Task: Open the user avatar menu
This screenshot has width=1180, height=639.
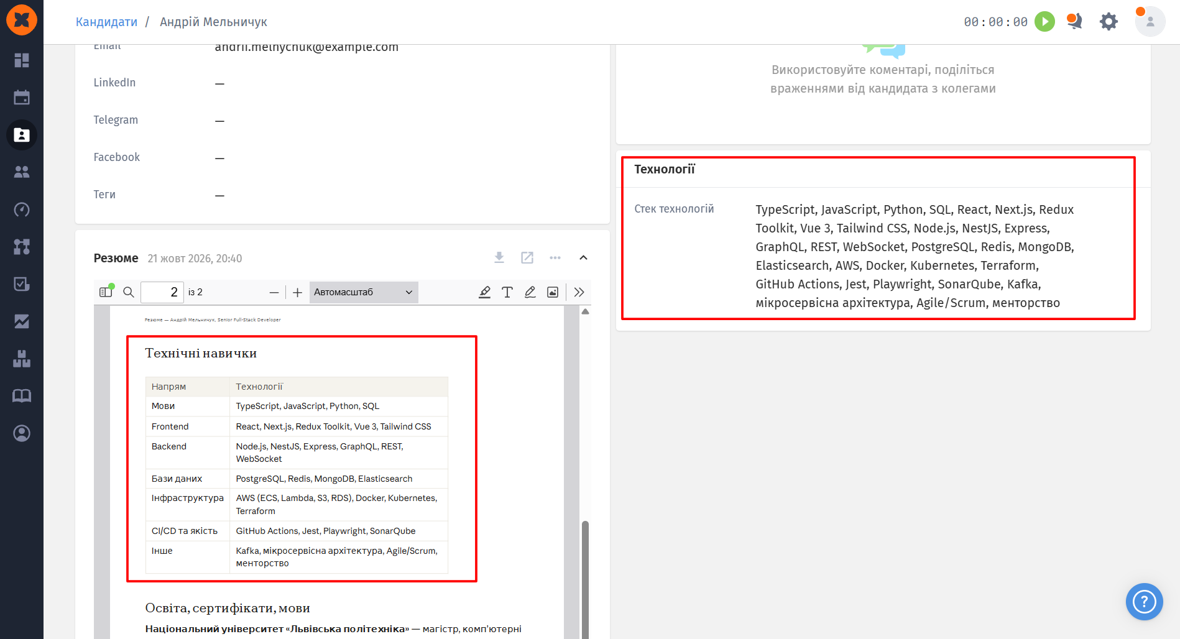Action: pos(1150,22)
